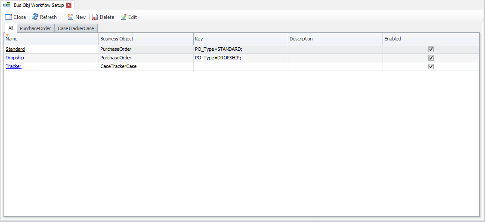Click the Refresh toolbar icon
The height and width of the screenshot is (222, 485).
(x=35, y=17)
